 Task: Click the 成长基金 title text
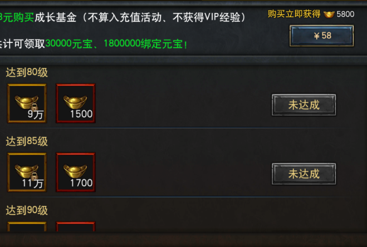coord(56,18)
